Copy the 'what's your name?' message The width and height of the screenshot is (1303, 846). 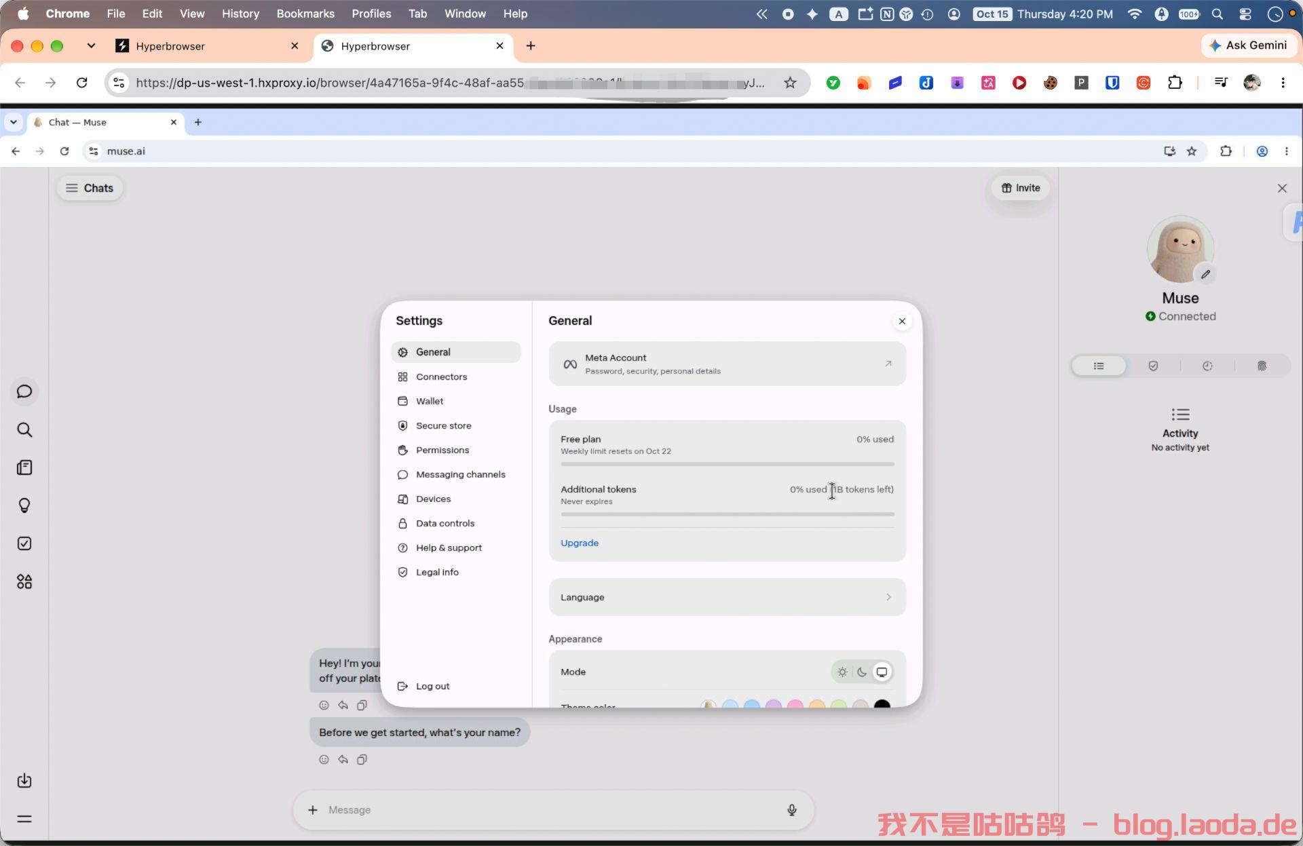tap(362, 759)
